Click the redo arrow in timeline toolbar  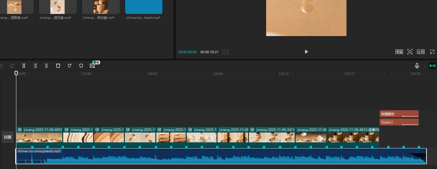point(12,66)
